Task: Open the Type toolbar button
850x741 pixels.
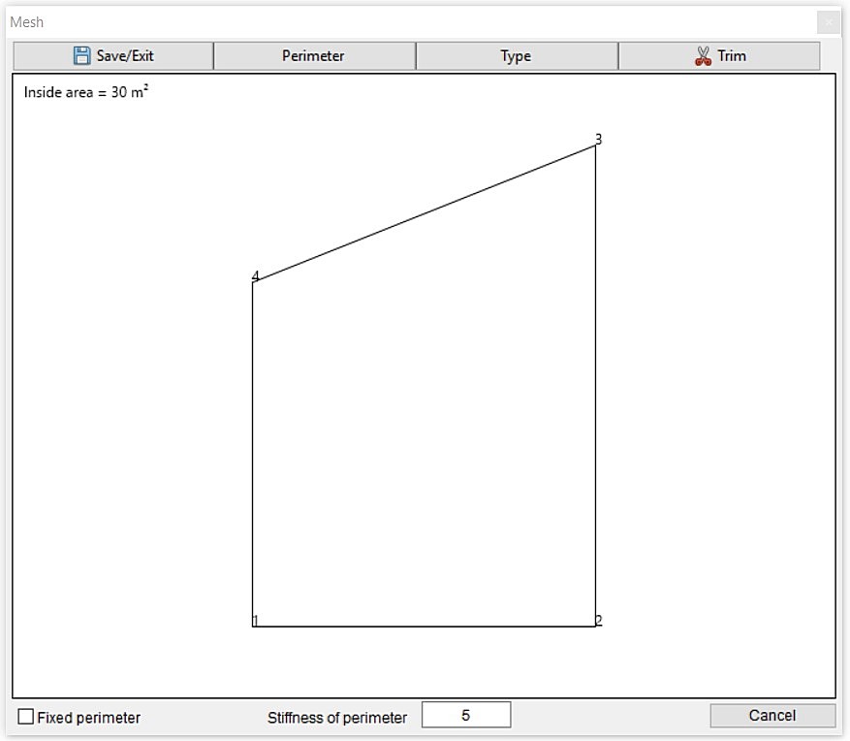Action: pos(516,55)
